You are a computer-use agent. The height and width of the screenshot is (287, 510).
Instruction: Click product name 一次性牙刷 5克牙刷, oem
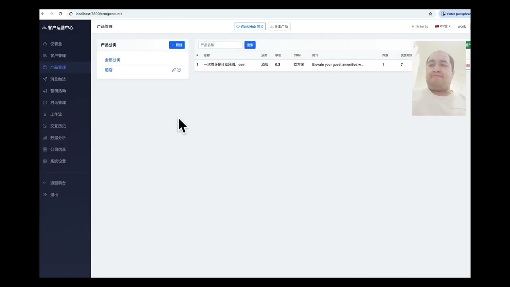(x=224, y=65)
